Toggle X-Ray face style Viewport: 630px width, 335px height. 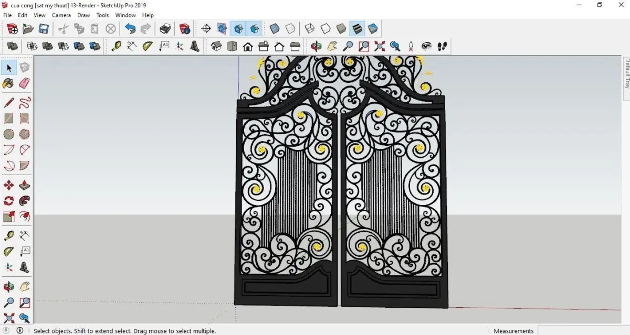coord(275,29)
